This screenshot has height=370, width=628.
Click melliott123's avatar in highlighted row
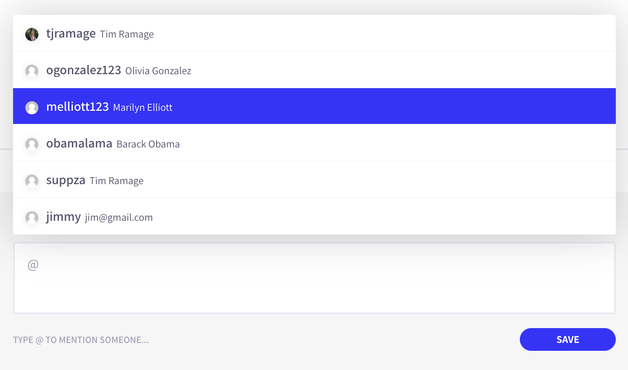[x=32, y=108]
